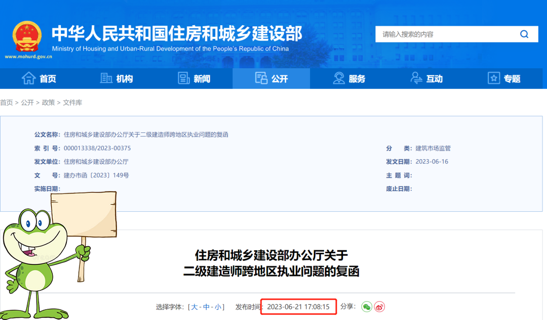Click the search magnifier icon
Image resolution: width=547 pixels, height=320 pixels.
pos(524,34)
